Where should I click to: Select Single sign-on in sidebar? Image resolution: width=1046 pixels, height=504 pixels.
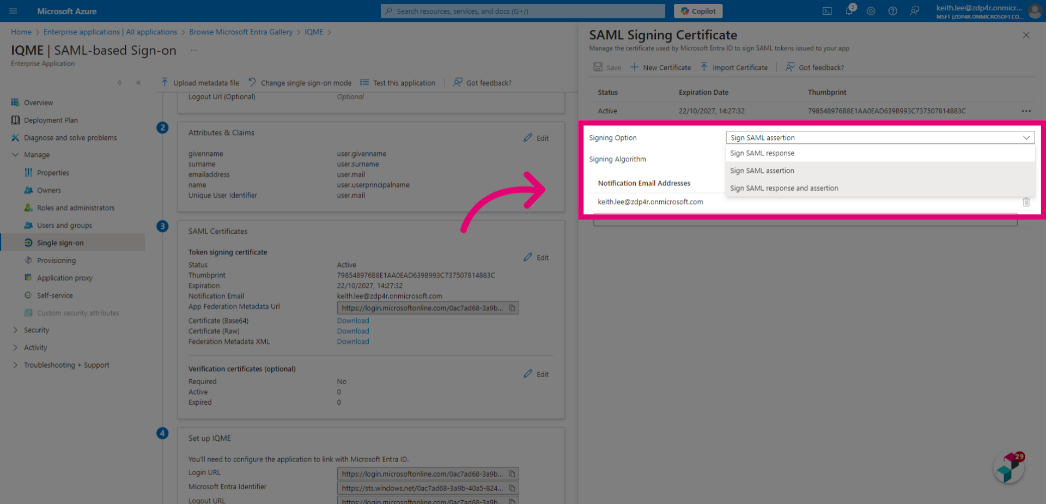point(72,242)
